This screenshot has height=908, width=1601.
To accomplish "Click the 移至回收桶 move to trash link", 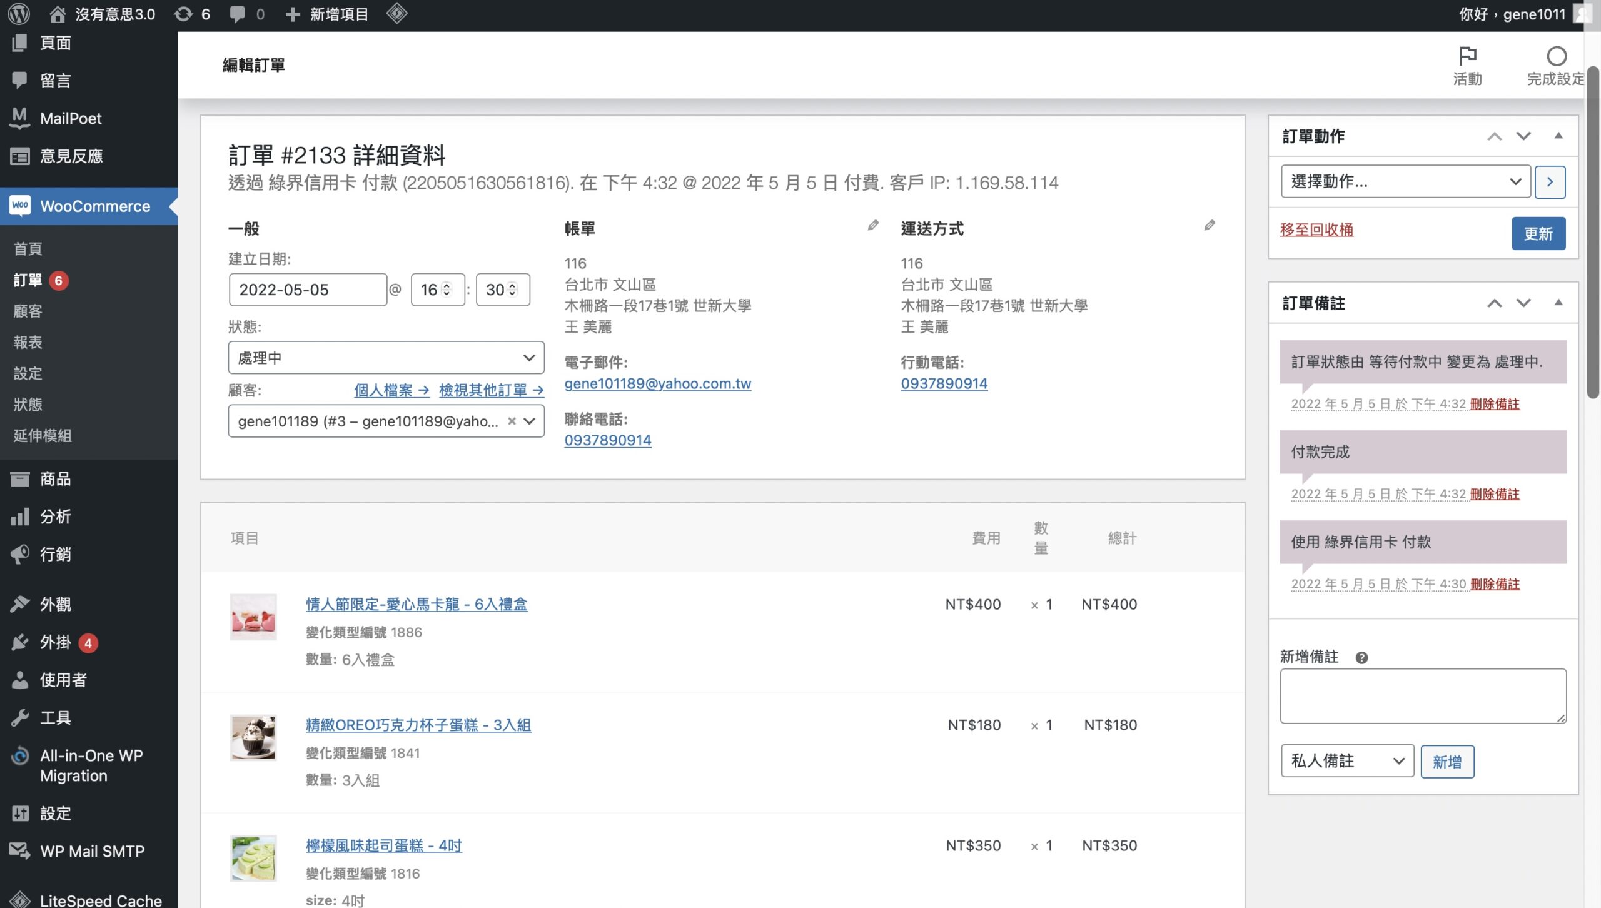I will tap(1316, 230).
